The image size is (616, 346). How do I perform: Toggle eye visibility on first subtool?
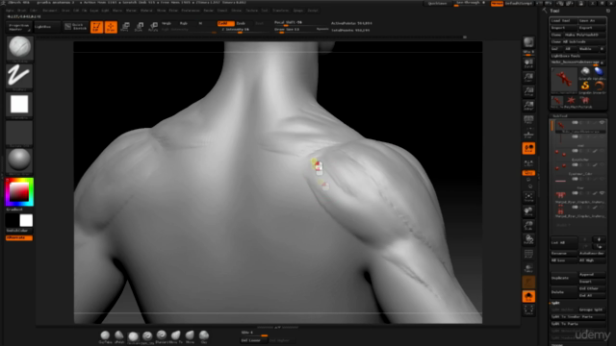[602, 123]
